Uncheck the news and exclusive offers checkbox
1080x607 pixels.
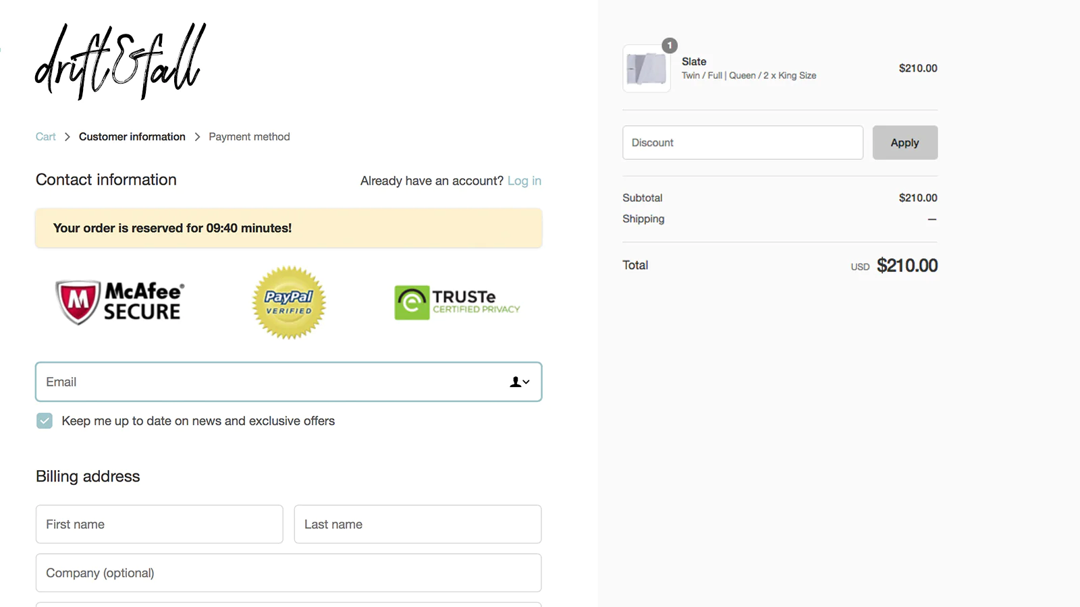coord(45,421)
